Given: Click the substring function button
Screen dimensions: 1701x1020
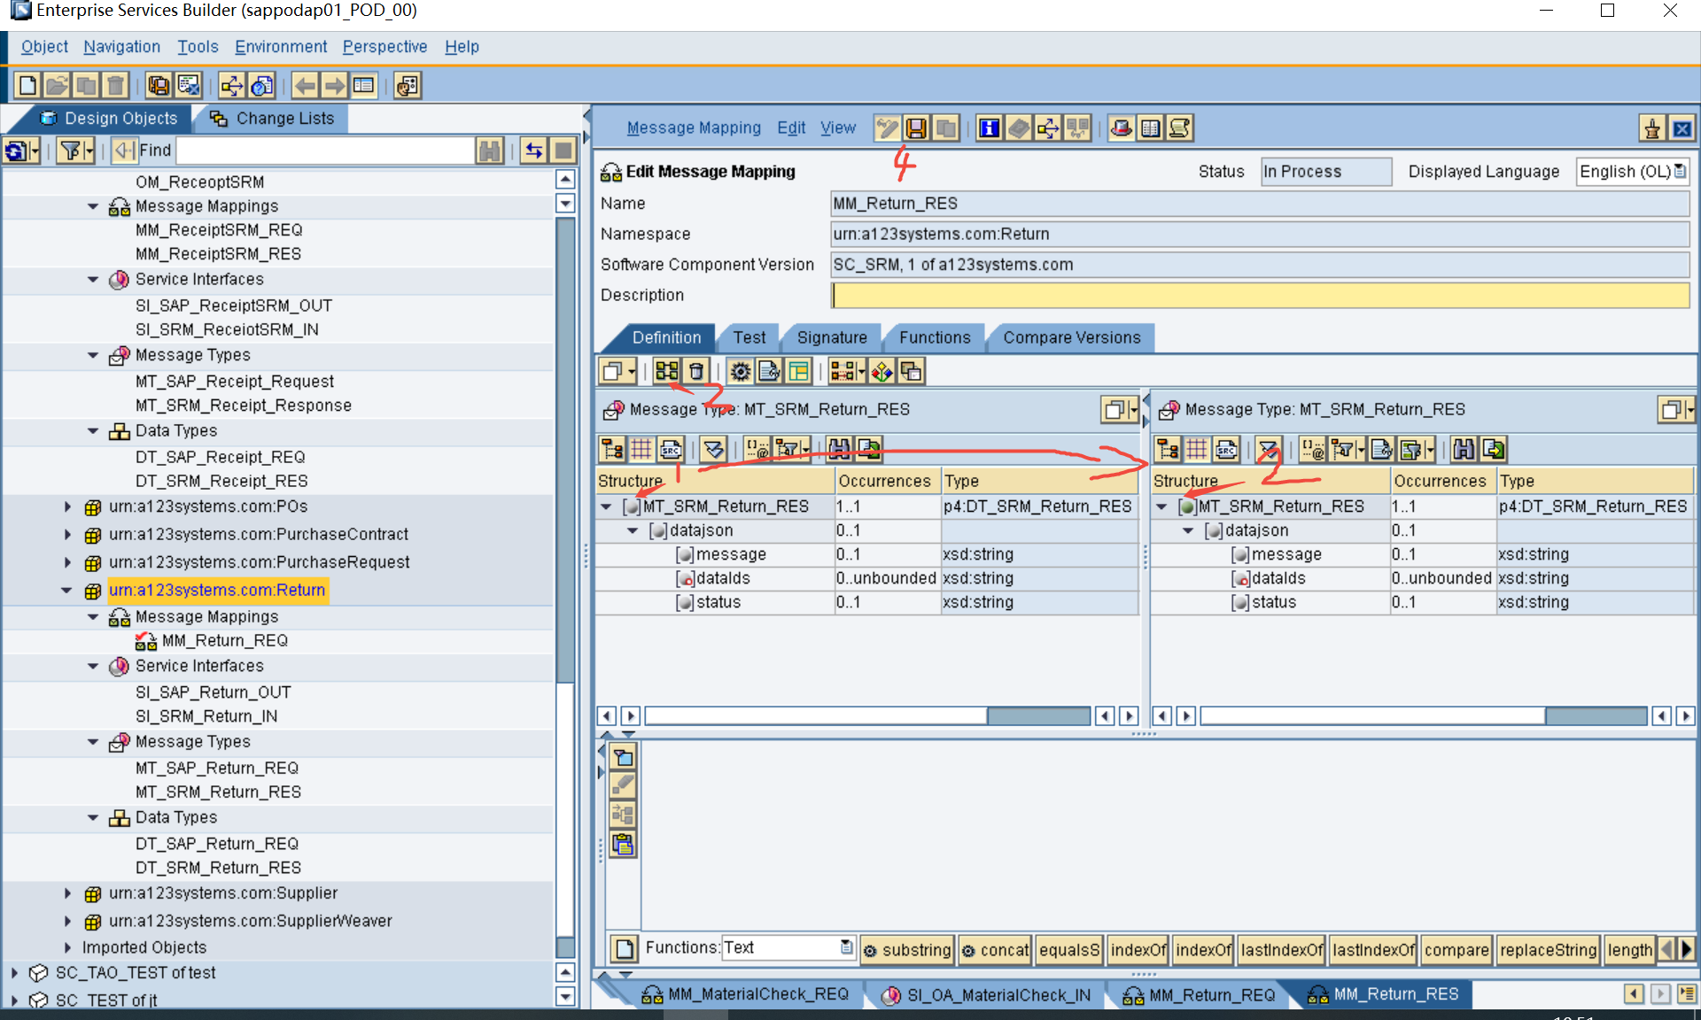Looking at the screenshot, I should (x=907, y=950).
